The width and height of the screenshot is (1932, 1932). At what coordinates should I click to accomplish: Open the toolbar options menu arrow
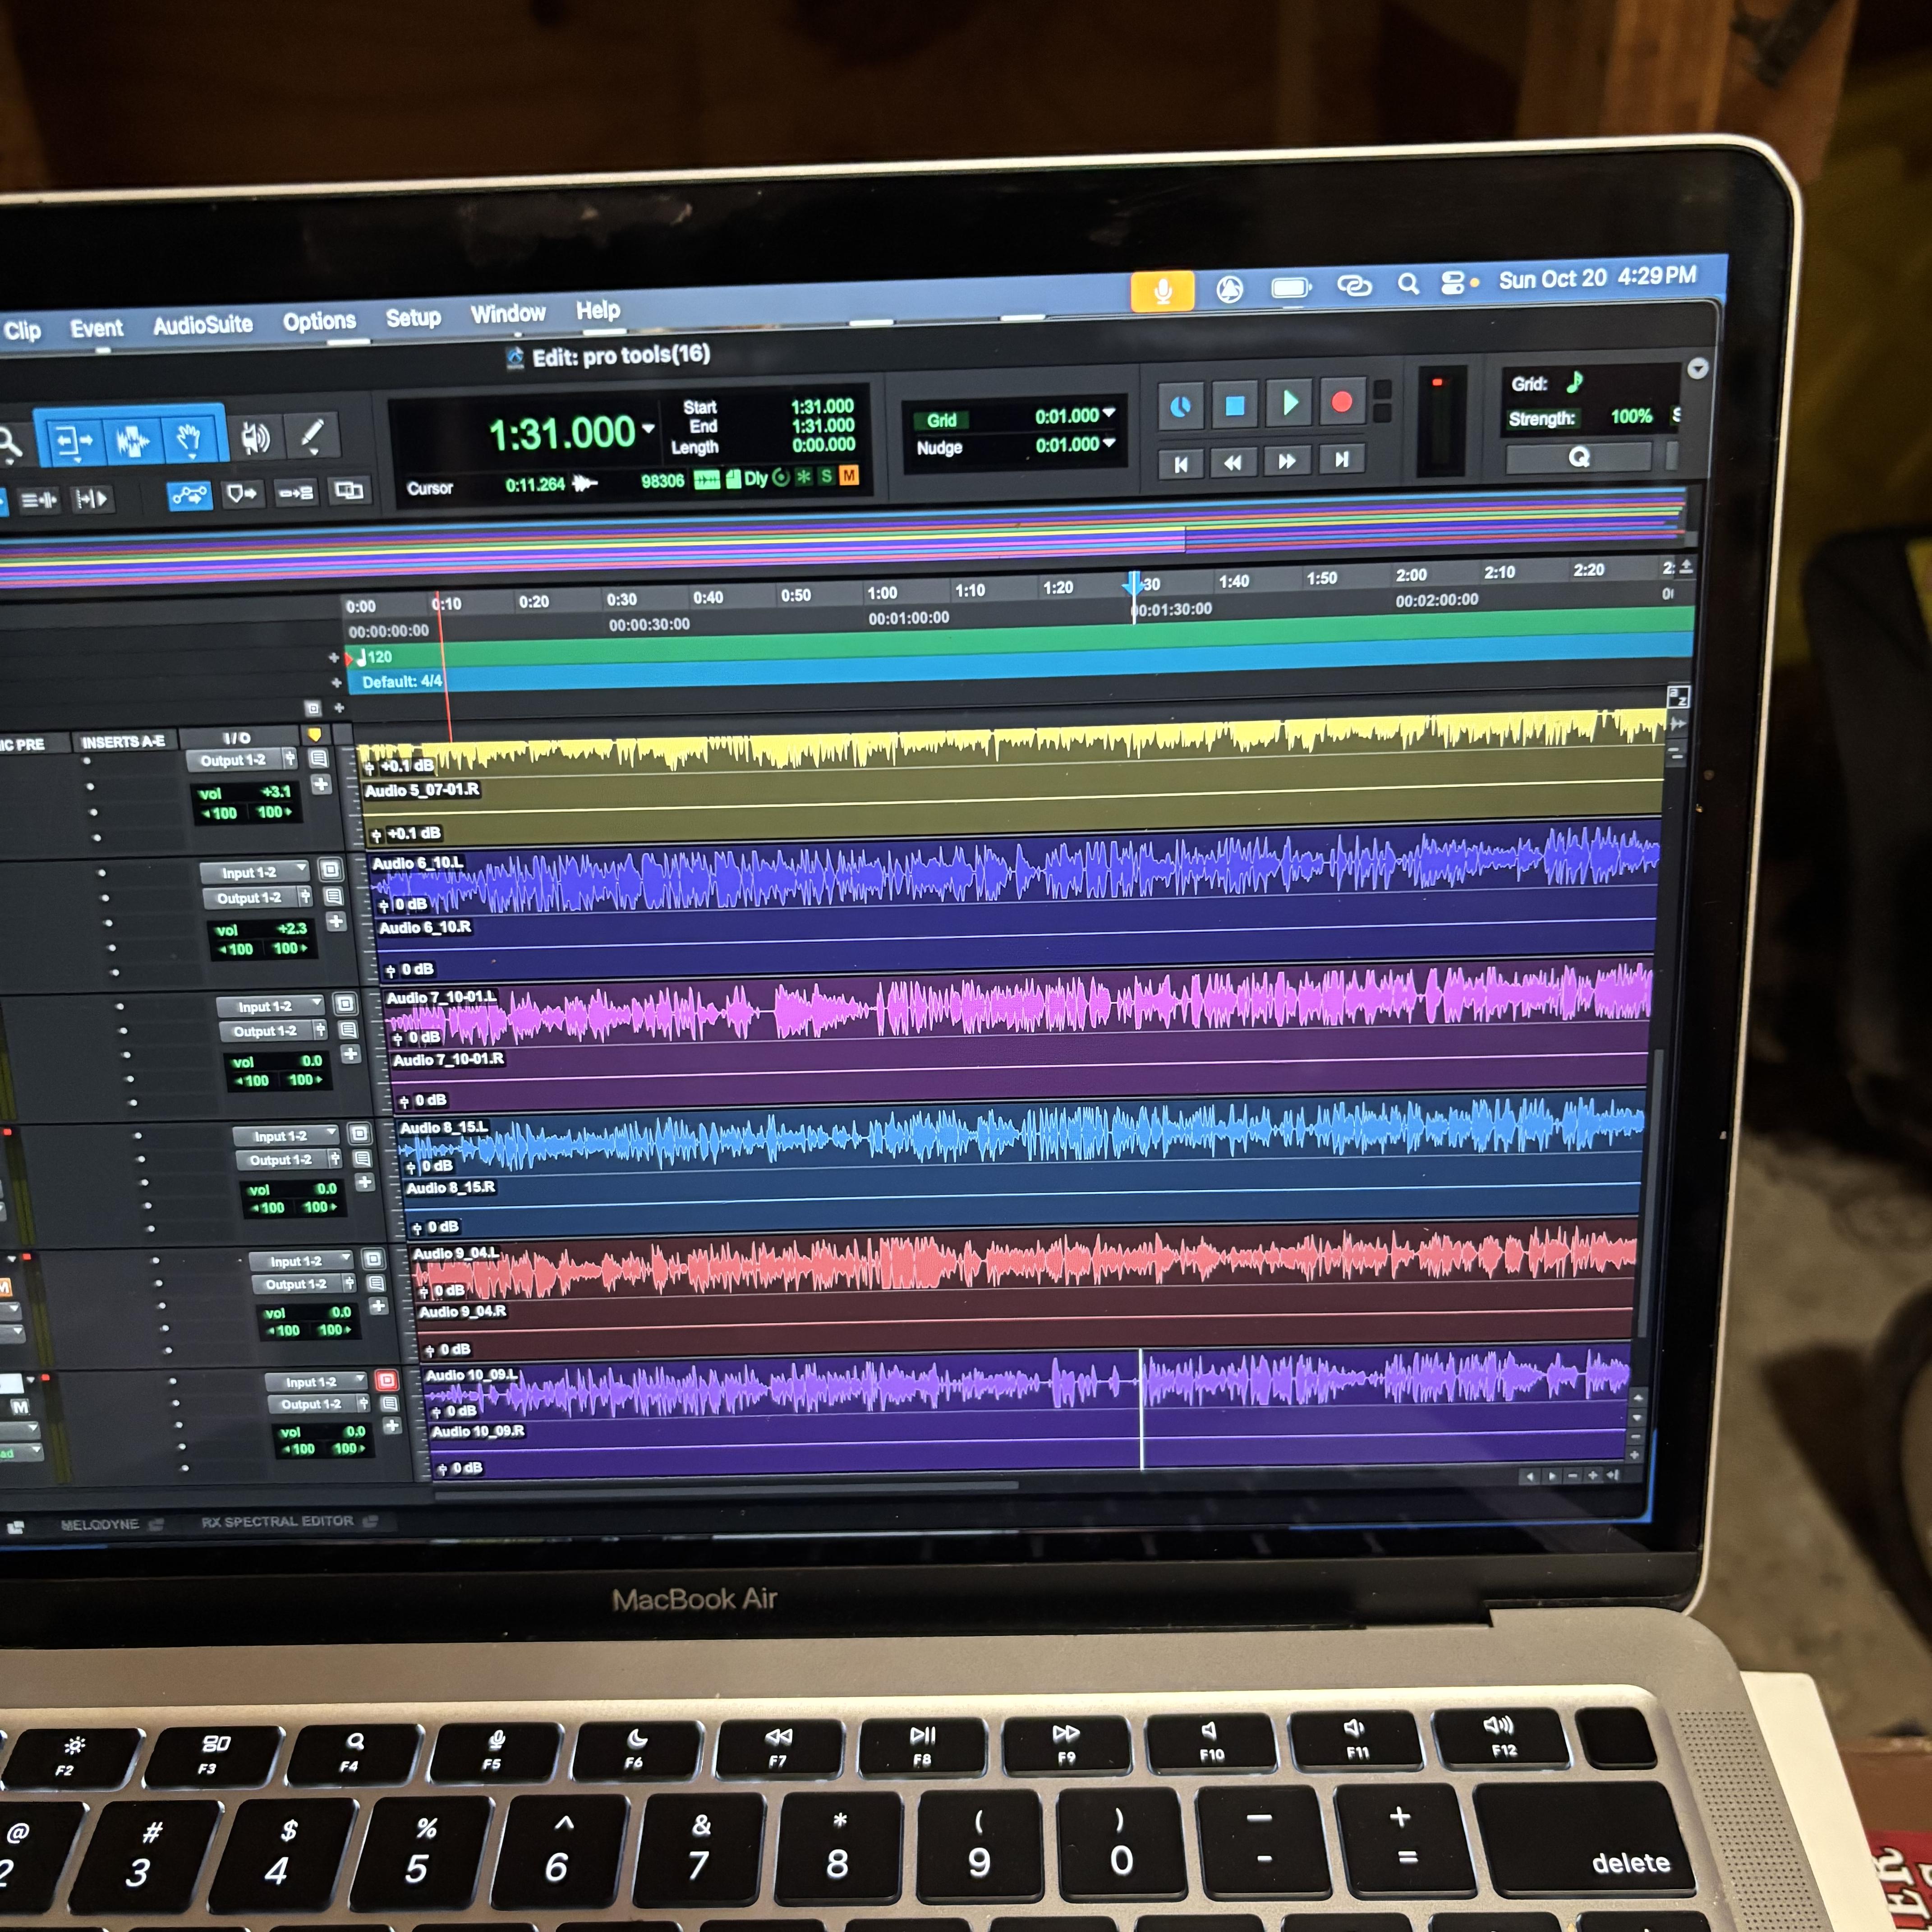click(1697, 368)
